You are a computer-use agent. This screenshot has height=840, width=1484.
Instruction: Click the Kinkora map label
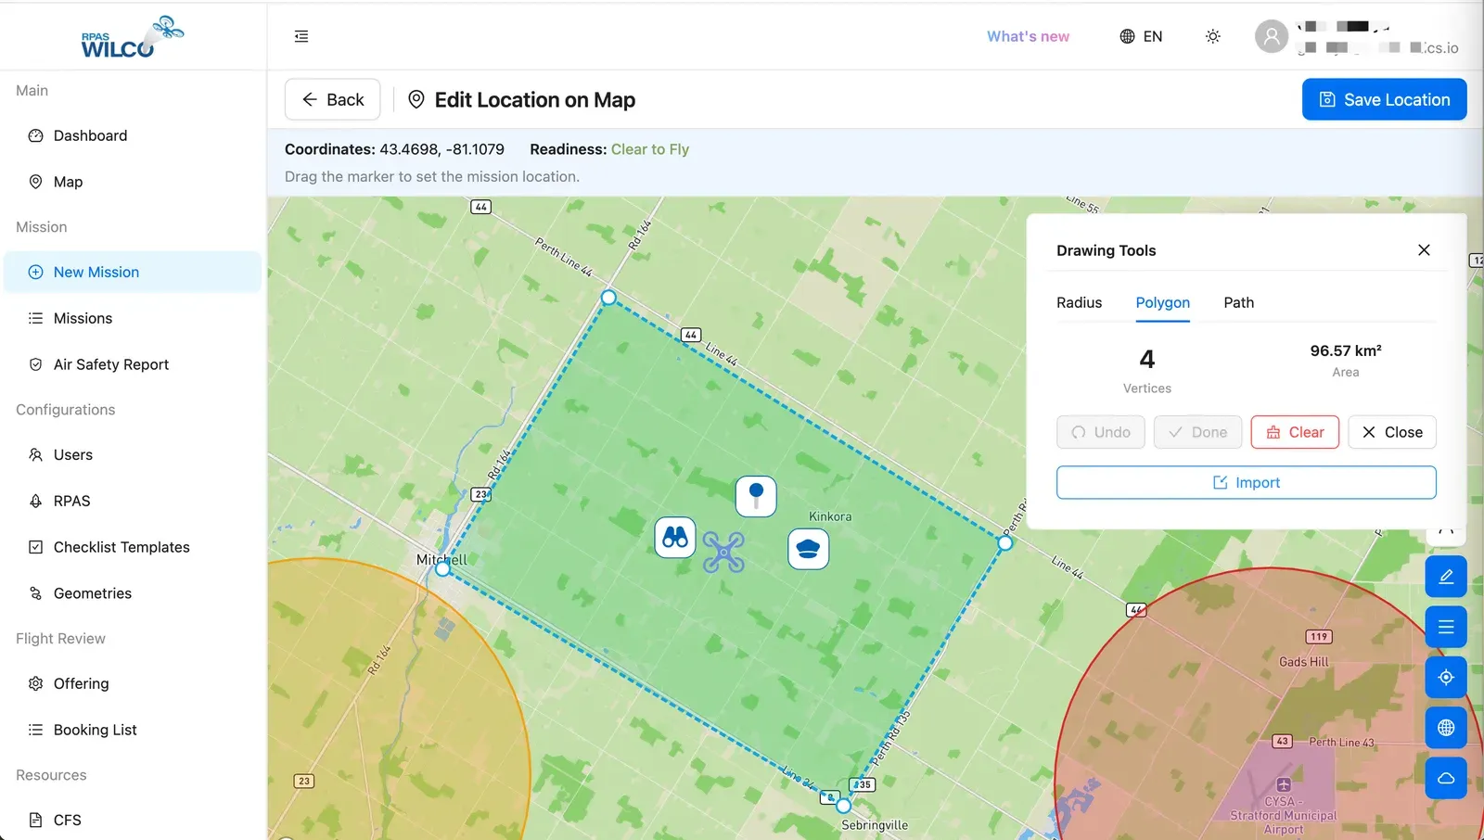click(x=830, y=516)
